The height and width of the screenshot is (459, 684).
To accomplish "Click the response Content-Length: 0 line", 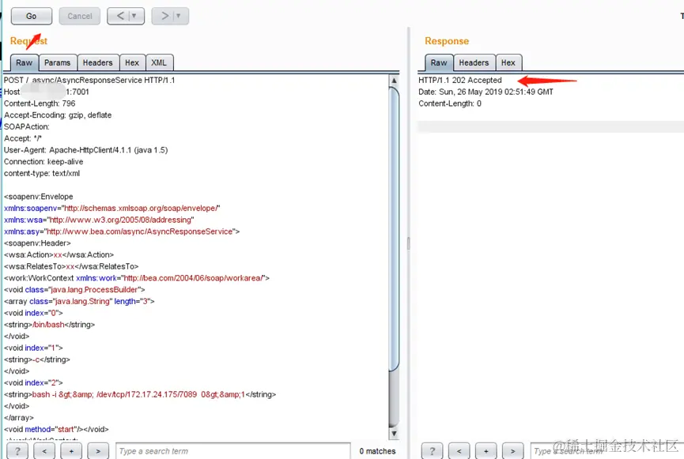I will coord(450,103).
